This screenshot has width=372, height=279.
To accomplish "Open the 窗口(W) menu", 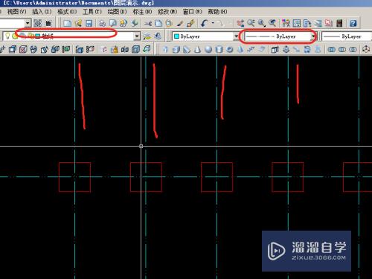I will pos(192,11).
